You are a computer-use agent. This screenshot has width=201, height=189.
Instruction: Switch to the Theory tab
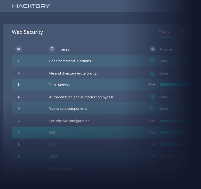click(x=164, y=31)
